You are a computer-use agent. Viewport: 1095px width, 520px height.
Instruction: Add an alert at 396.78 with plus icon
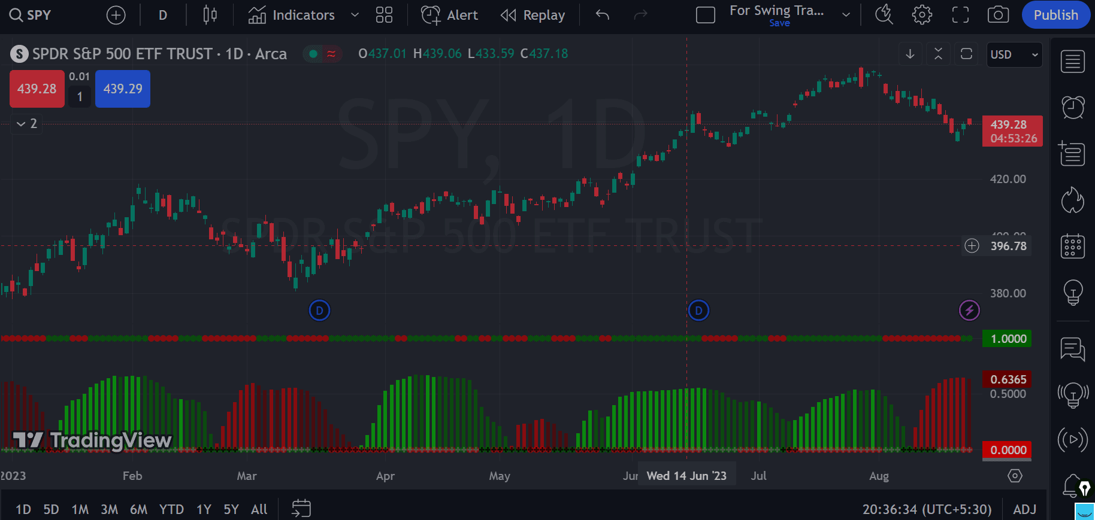[x=972, y=246]
